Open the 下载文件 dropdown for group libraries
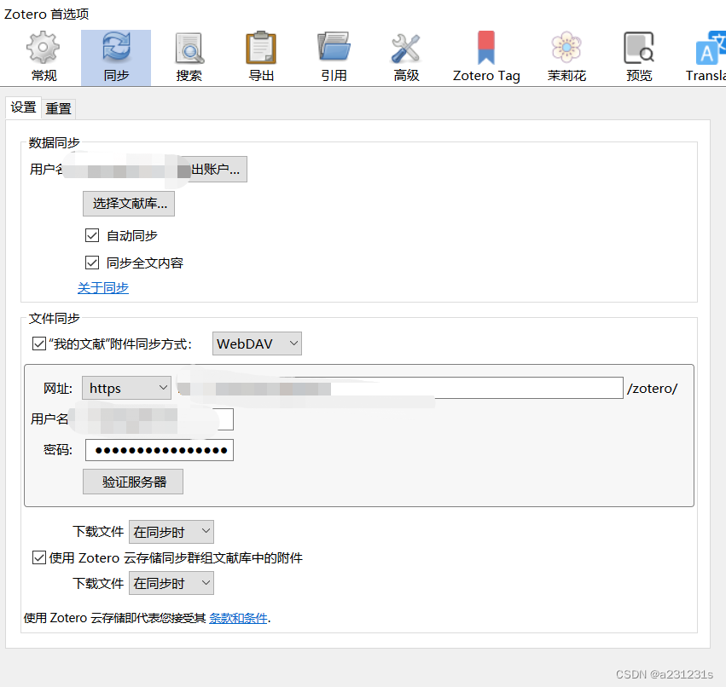The image size is (726, 687). click(x=171, y=583)
